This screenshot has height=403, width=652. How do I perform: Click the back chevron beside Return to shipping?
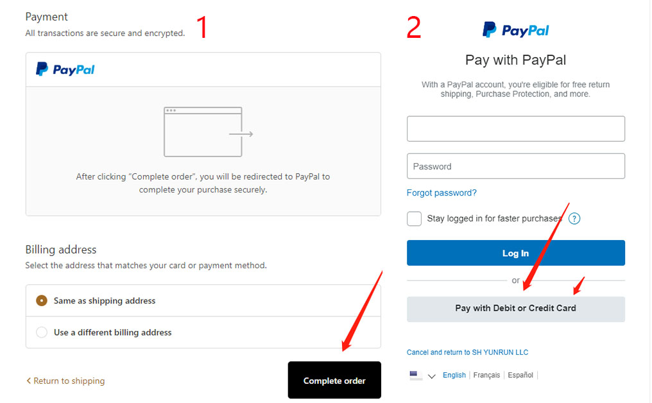point(29,381)
